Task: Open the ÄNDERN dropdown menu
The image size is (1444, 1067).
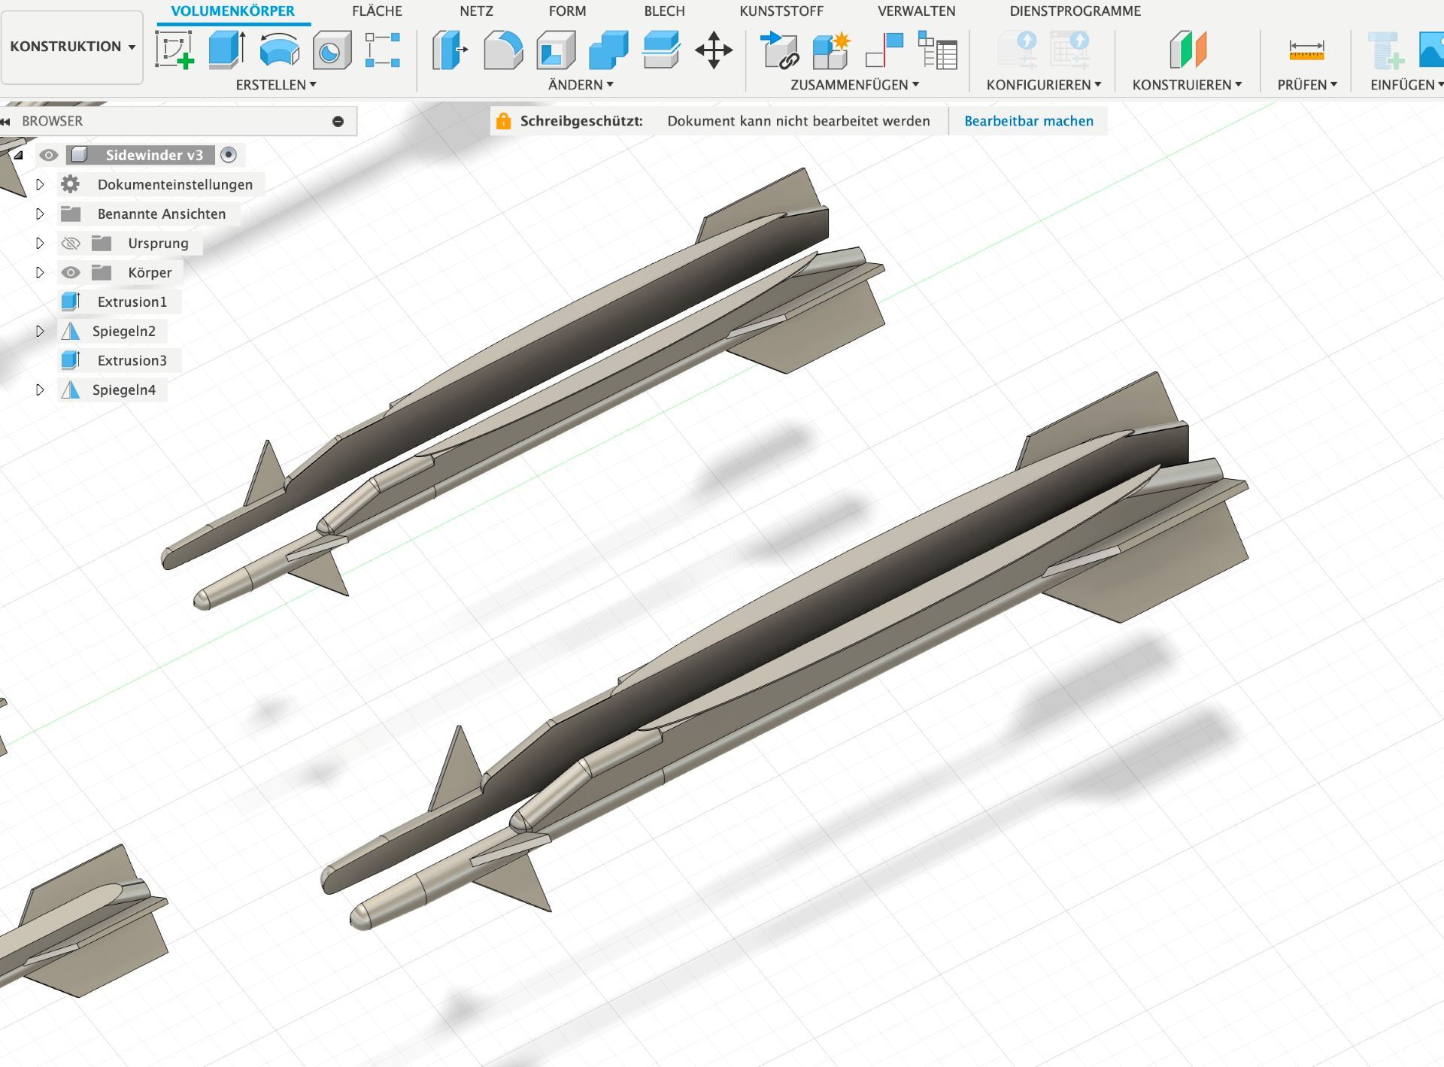Action: 581,85
